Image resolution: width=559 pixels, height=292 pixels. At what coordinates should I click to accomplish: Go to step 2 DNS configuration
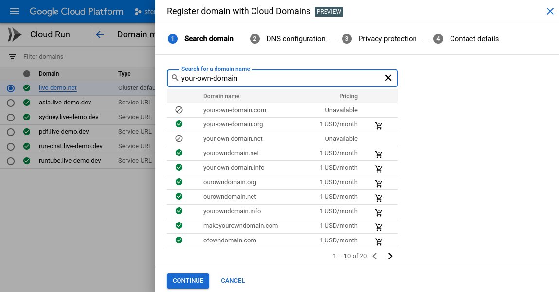point(288,39)
